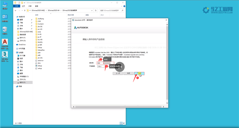Viewport: 239px width, 128px height.
Task: Switch Explorer to large icons view
Action: click(x=124, y=123)
